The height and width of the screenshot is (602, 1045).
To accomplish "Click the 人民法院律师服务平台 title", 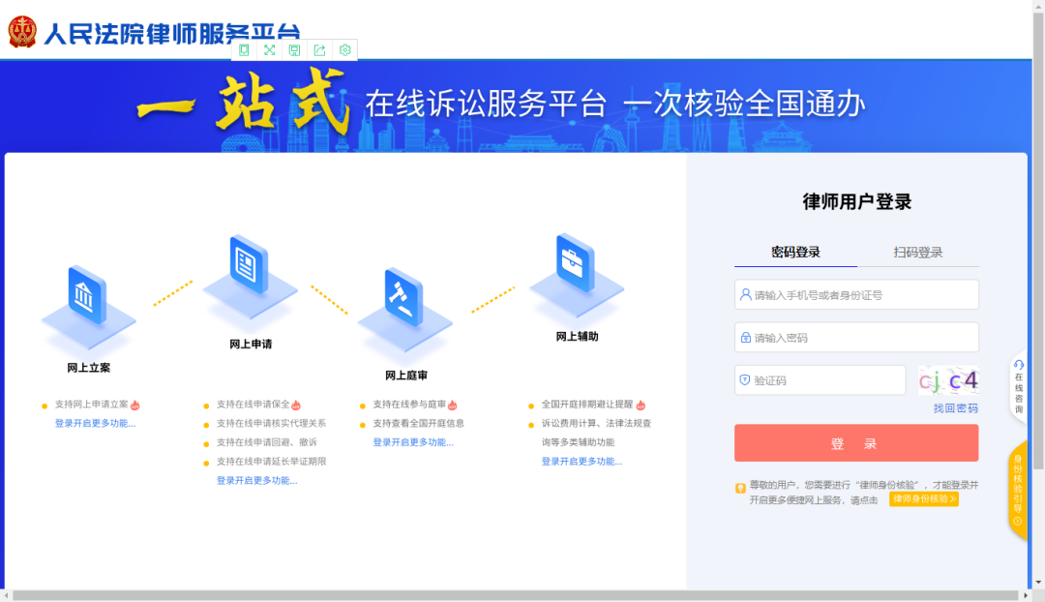I will pos(172,33).
